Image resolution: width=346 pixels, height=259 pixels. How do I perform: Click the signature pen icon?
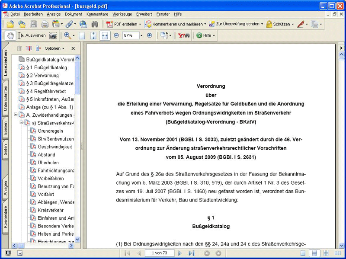point(301,24)
